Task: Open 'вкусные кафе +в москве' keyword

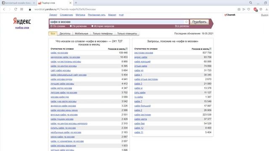Action: coord(64,115)
